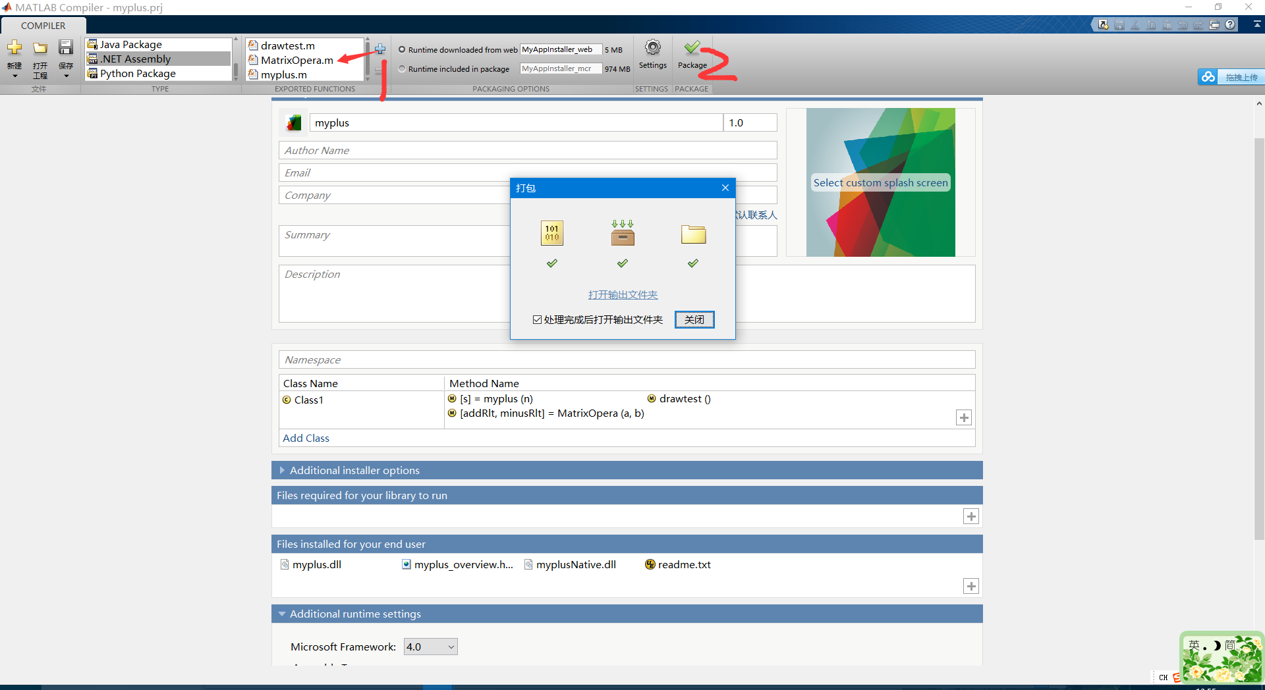Viewport: 1265px width, 690px height.
Task: Select Class1 in the class table
Action: click(x=303, y=400)
